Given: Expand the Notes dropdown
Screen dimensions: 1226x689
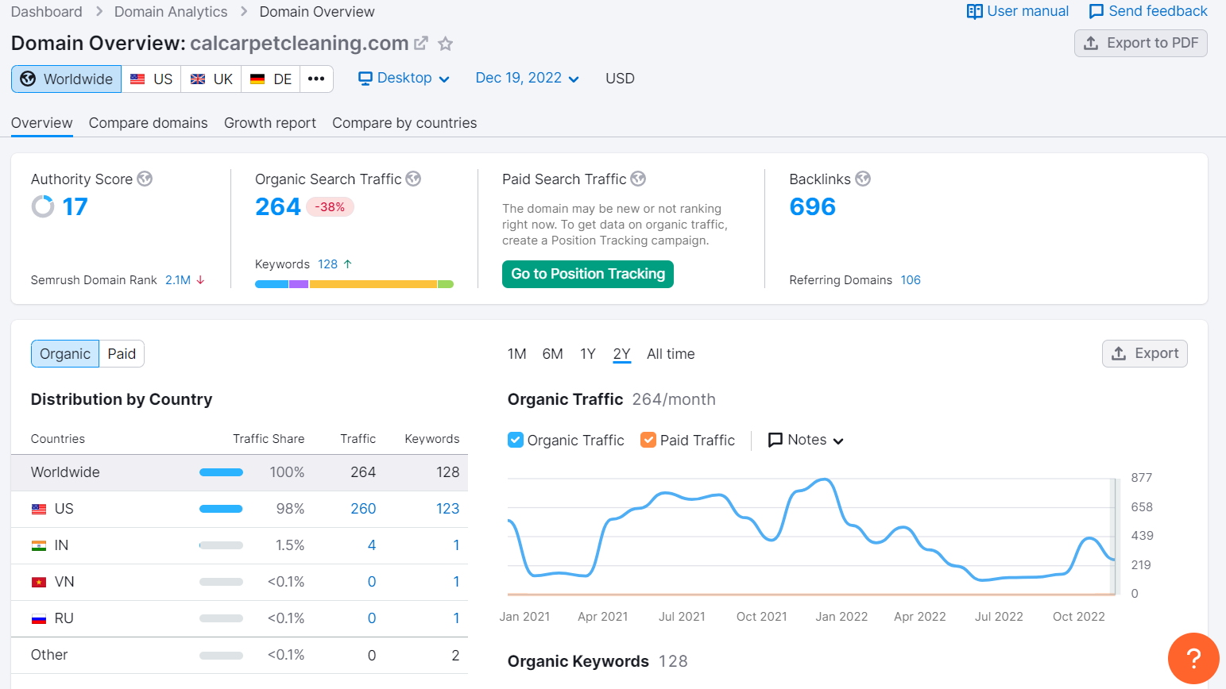Looking at the screenshot, I should [x=806, y=440].
